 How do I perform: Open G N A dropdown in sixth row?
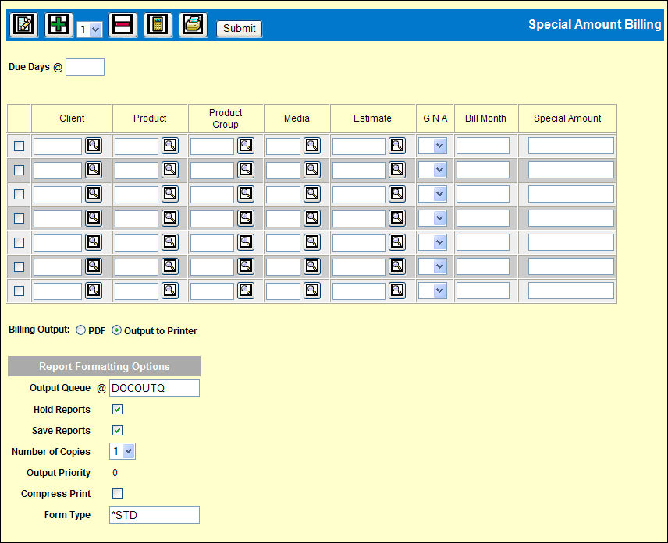coord(433,266)
